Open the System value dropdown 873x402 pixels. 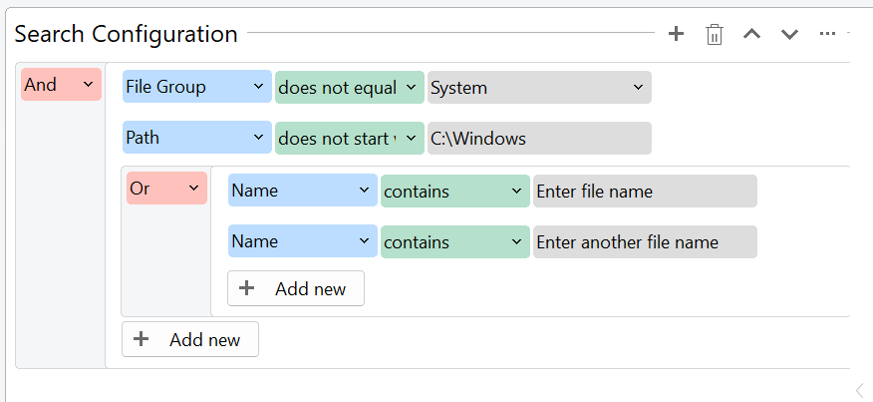[539, 87]
